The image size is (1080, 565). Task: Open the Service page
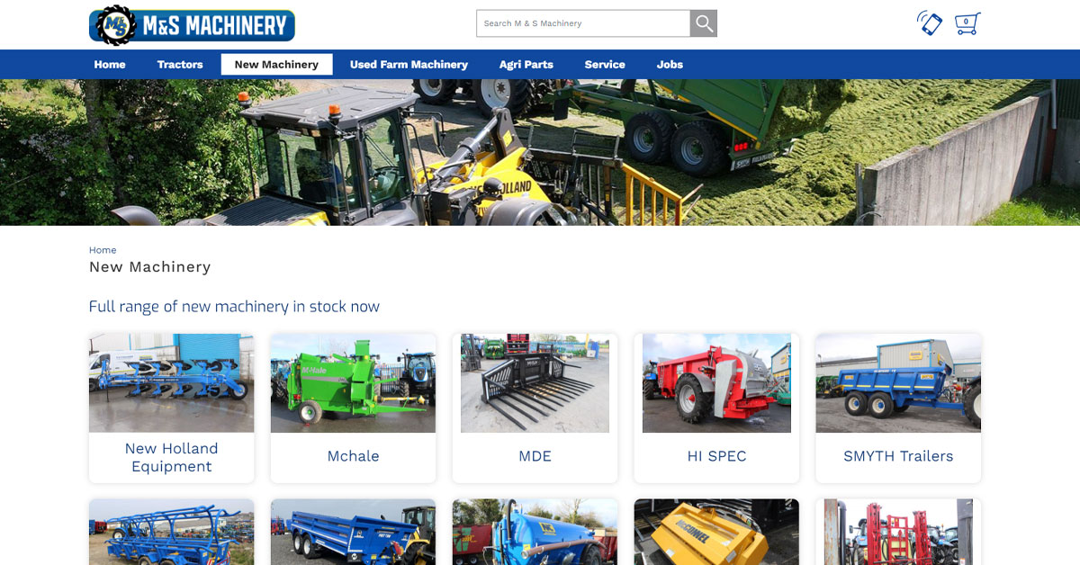click(x=604, y=64)
